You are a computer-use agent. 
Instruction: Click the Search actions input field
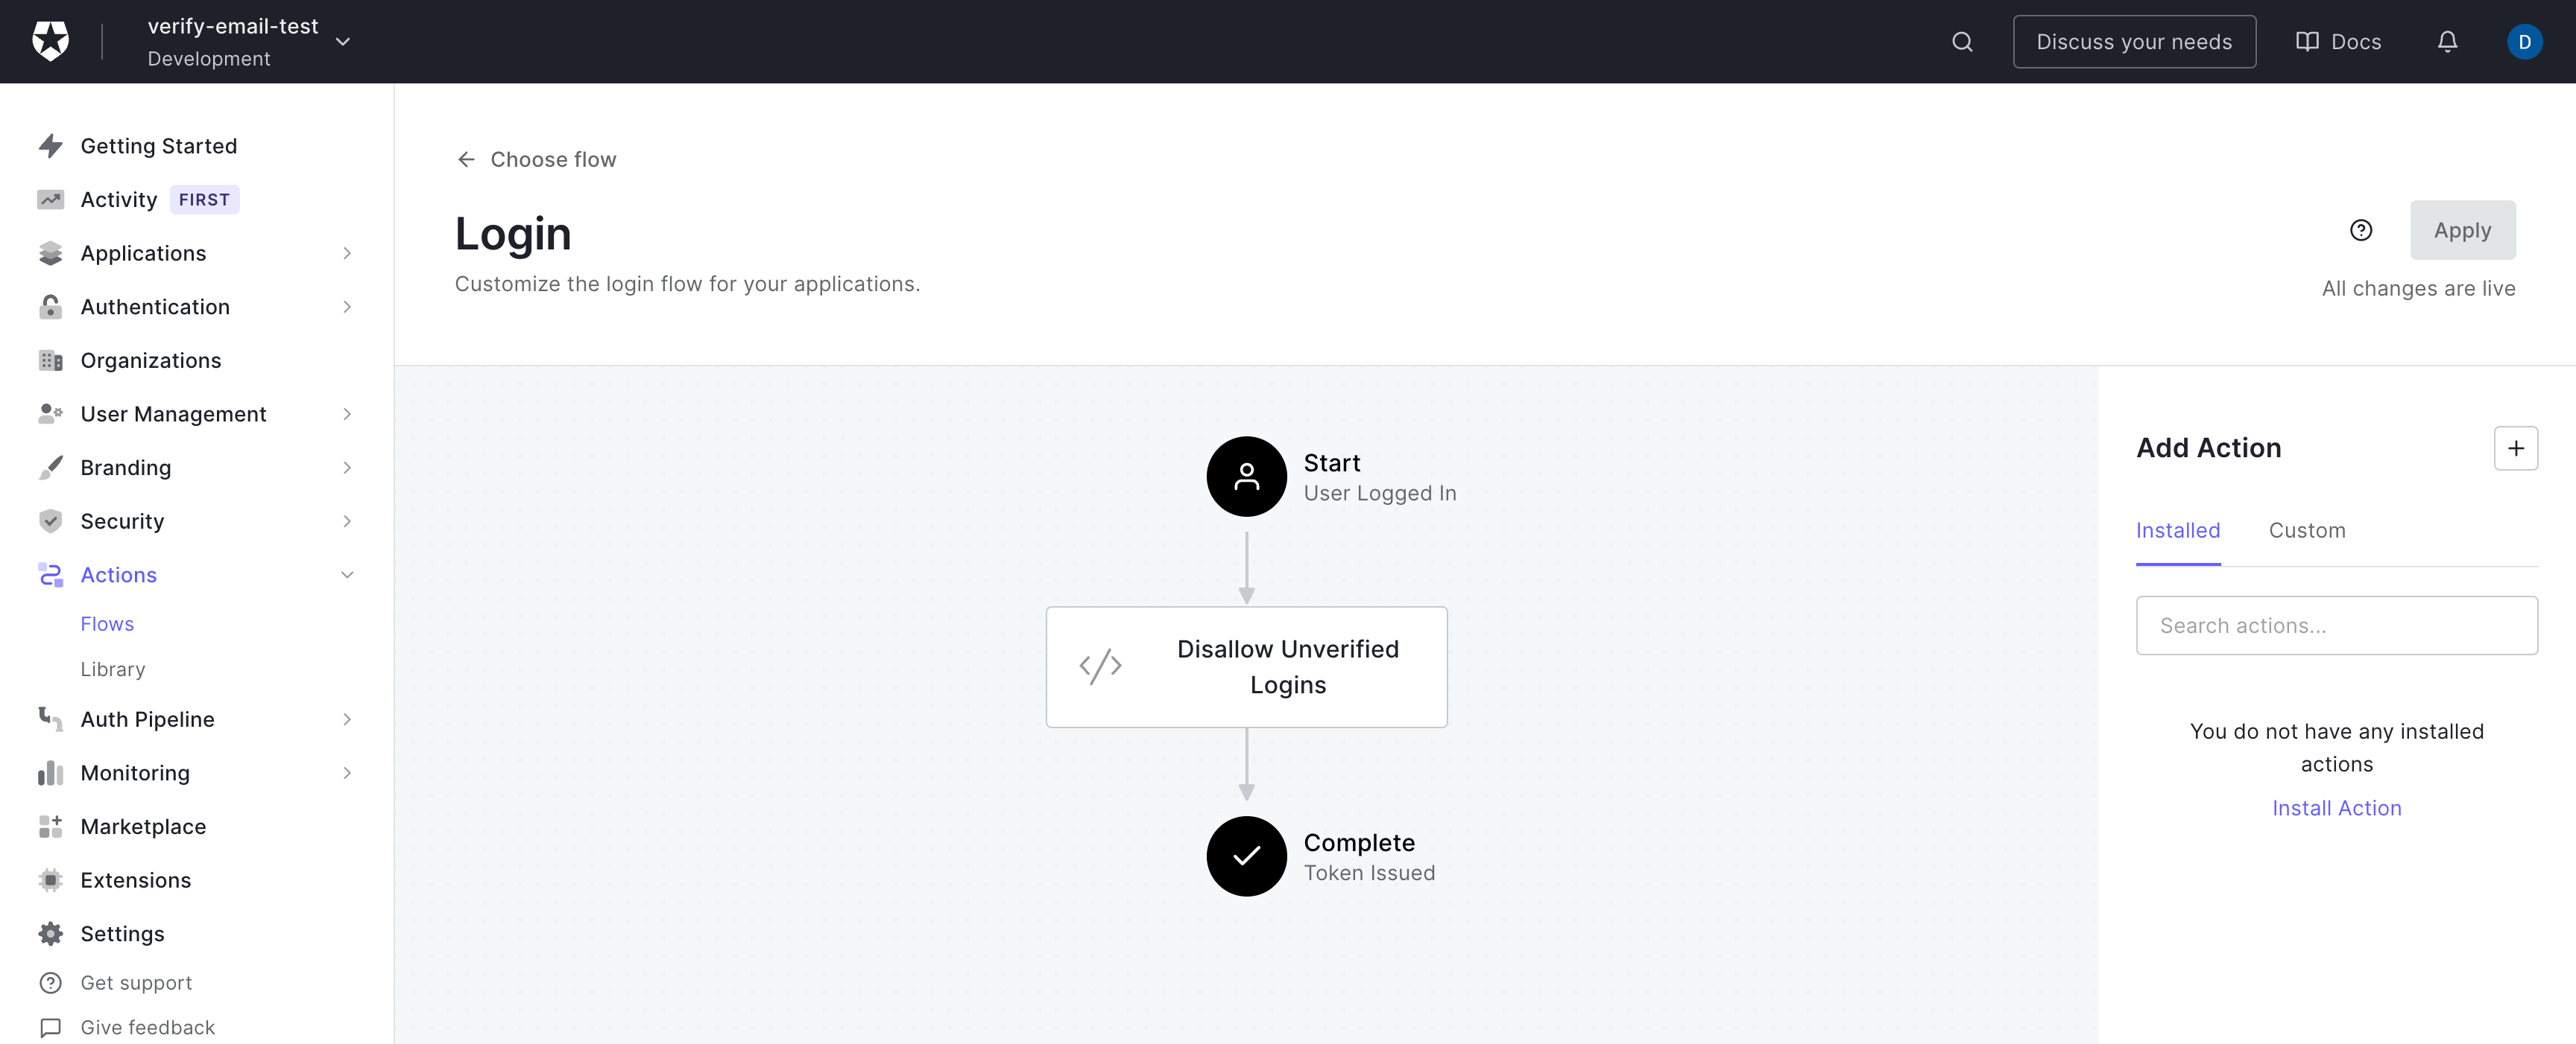pos(2336,624)
